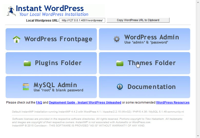The width and height of the screenshot is (200, 138).
Task: Click the running man Instant WordPress logo
Action: pos(11,11)
